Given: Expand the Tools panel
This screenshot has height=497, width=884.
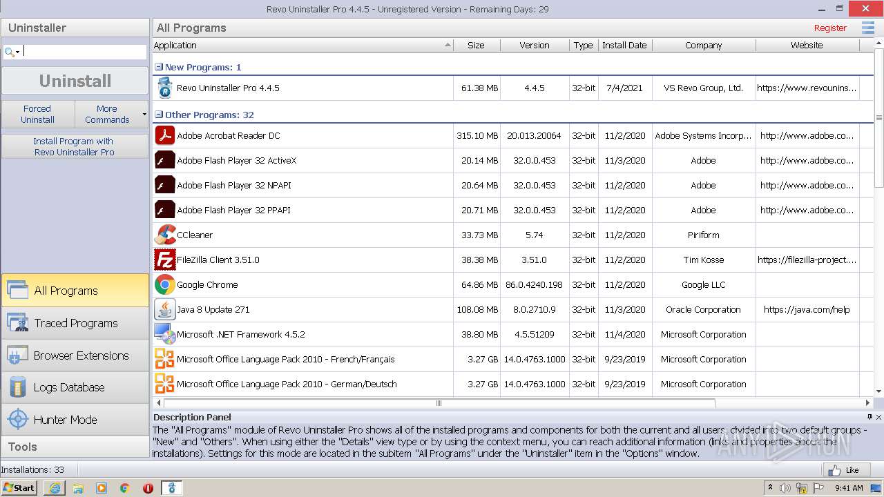Looking at the screenshot, I should (x=75, y=447).
